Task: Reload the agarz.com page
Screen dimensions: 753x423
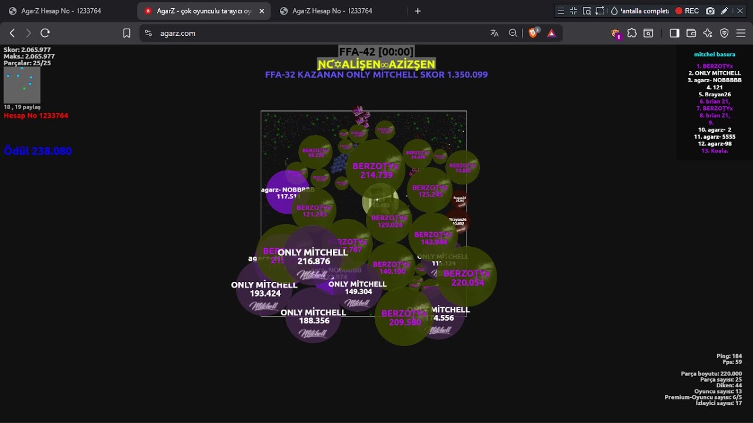Action: (45, 33)
